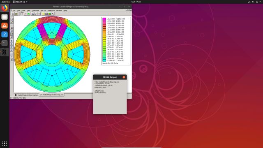Screen dimensions: 263x148
Task: Open the Plot X-Y menu
Action: pyautogui.click(x=43, y=11)
